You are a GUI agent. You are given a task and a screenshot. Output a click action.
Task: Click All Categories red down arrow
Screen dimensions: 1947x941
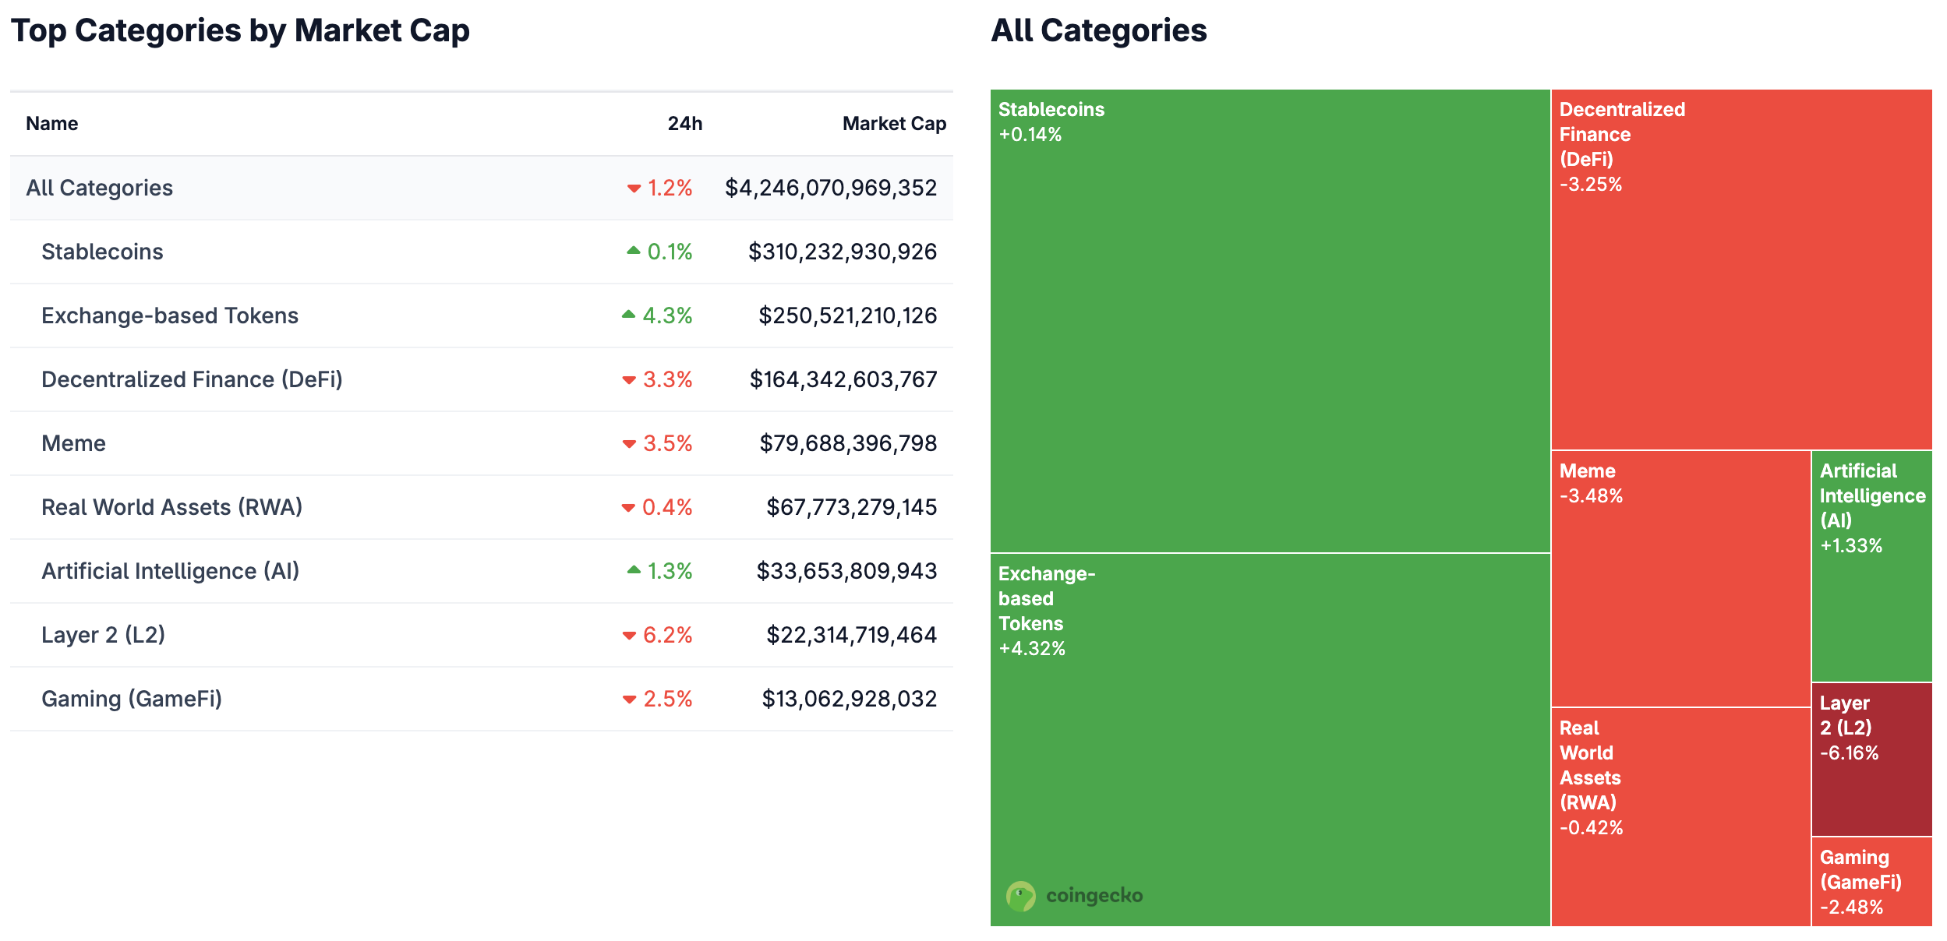pos(634,188)
